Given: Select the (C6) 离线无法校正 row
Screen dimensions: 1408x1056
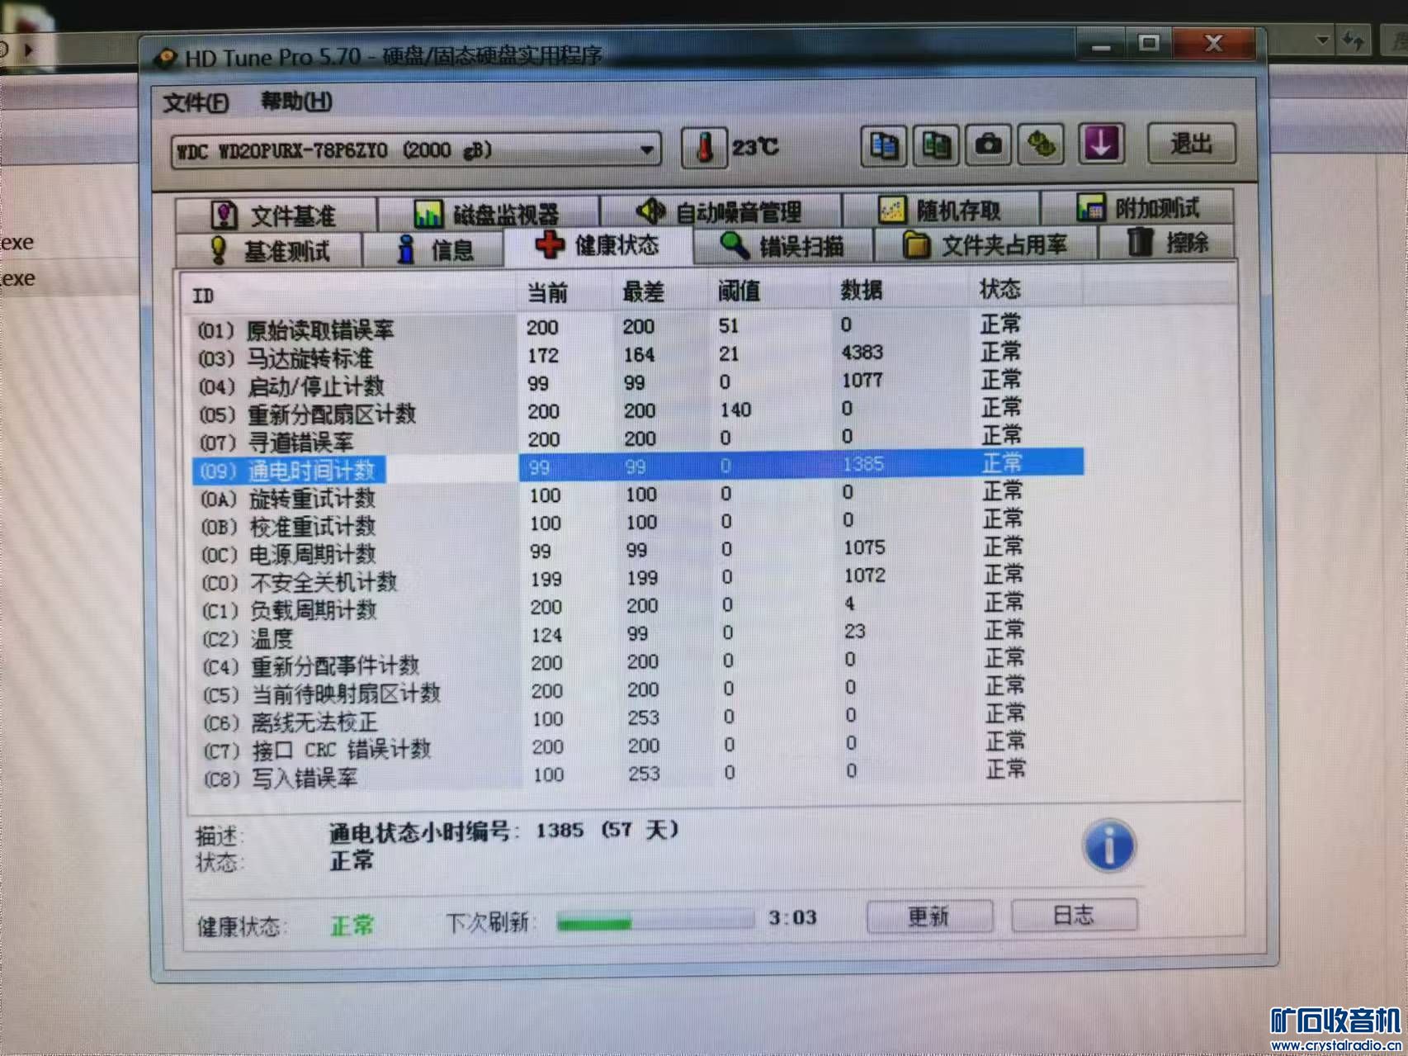Looking at the screenshot, I should coord(642,719).
